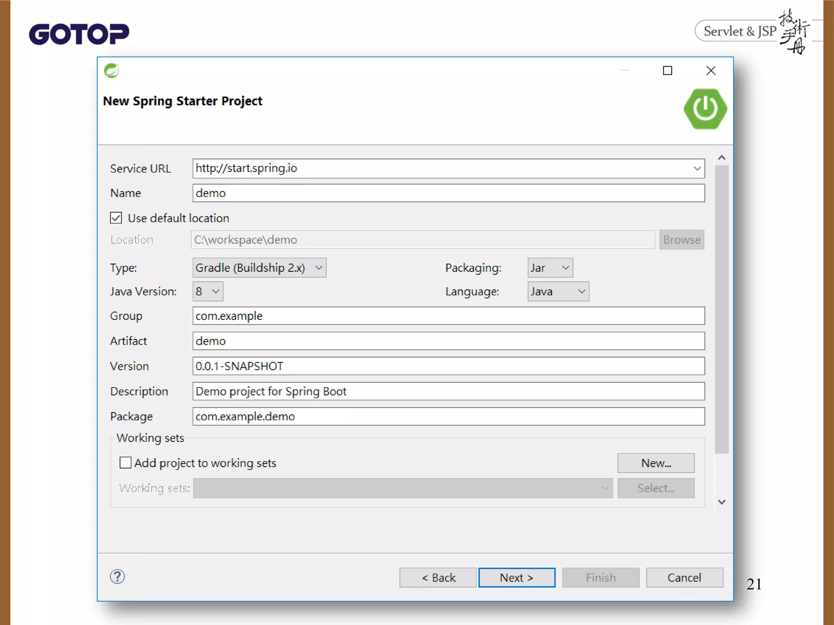Open the Java Version dropdown
Viewport: 834px width, 625px height.
[215, 291]
